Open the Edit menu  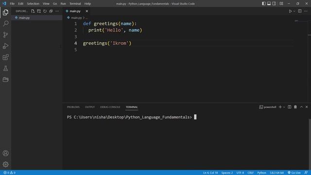tap(20, 3)
